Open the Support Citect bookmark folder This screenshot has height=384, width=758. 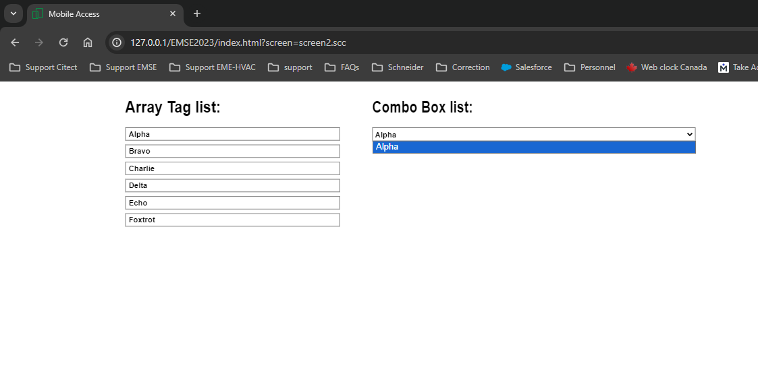coord(43,67)
